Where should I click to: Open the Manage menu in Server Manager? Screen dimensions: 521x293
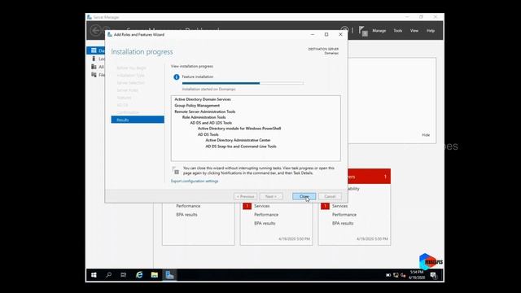click(379, 31)
